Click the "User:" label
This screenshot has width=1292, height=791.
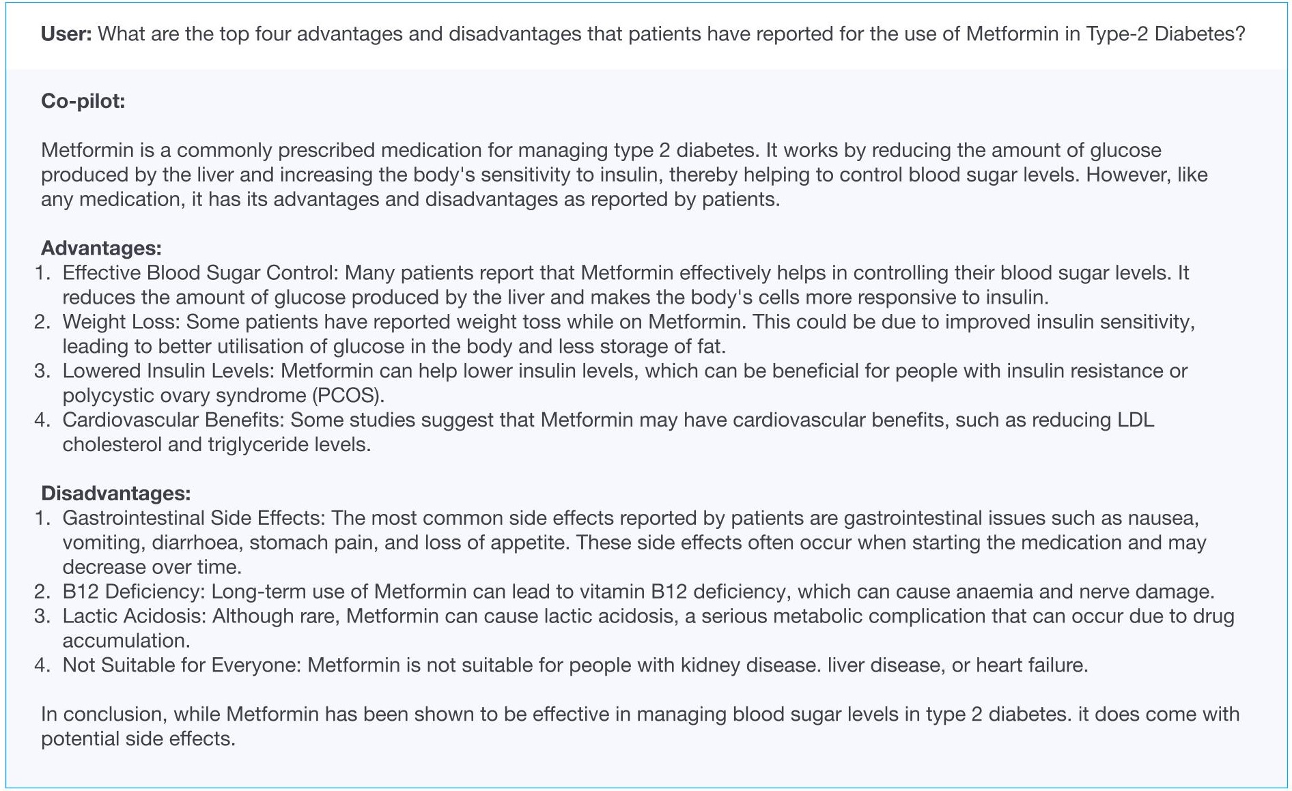[x=66, y=34]
